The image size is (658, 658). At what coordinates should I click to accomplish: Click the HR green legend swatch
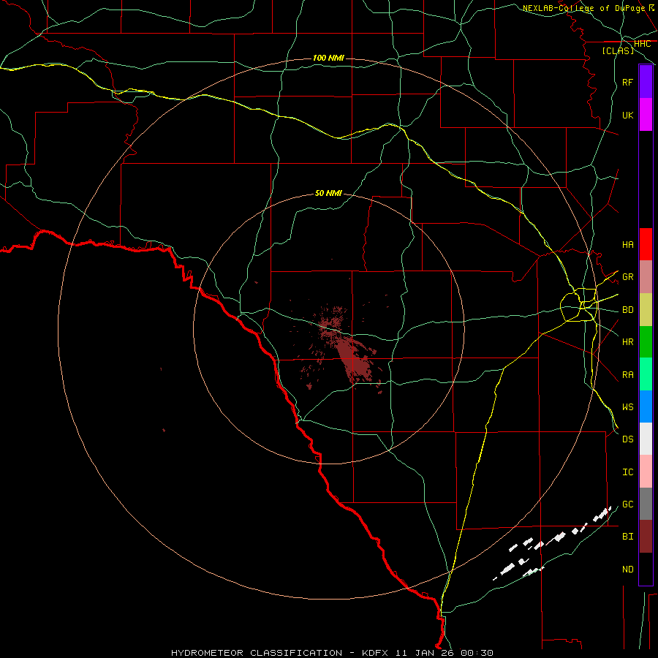646,342
